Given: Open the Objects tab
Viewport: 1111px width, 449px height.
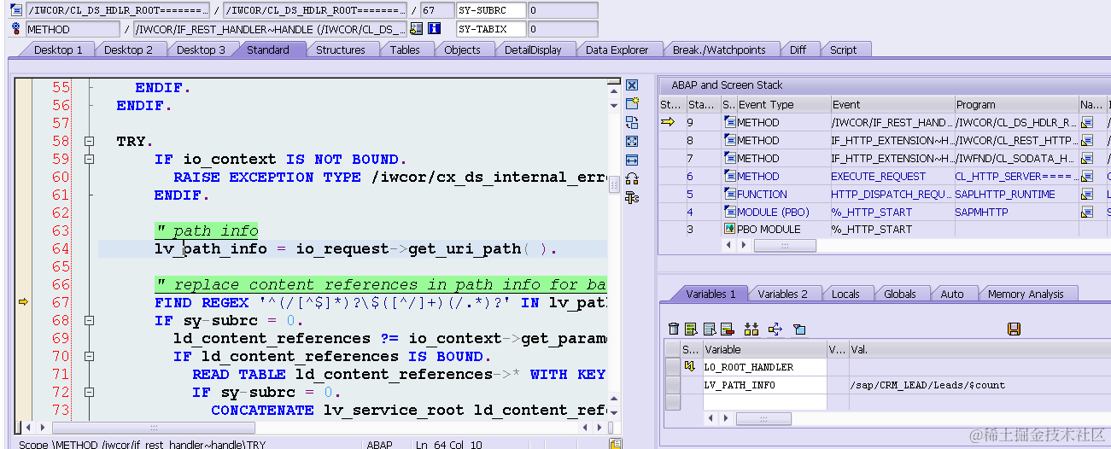Looking at the screenshot, I should click(x=462, y=50).
